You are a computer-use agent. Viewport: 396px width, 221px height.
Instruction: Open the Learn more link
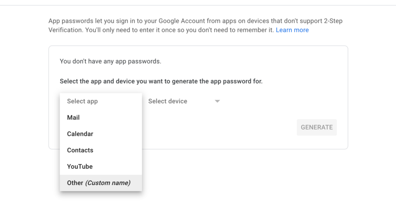(x=292, y=30)
